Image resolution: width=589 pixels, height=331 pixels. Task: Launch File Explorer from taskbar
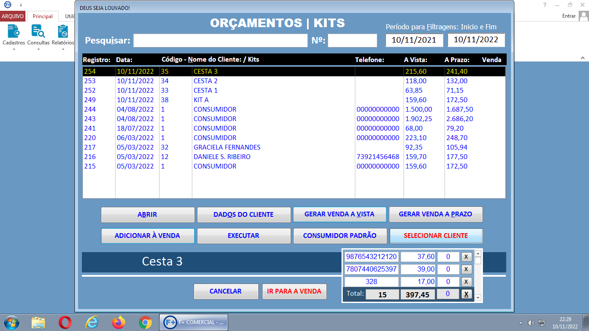[x=38, y=322]
